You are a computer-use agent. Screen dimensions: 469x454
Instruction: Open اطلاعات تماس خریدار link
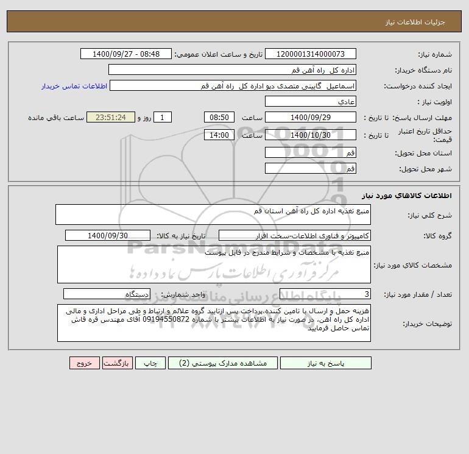[x=74, y=86]
